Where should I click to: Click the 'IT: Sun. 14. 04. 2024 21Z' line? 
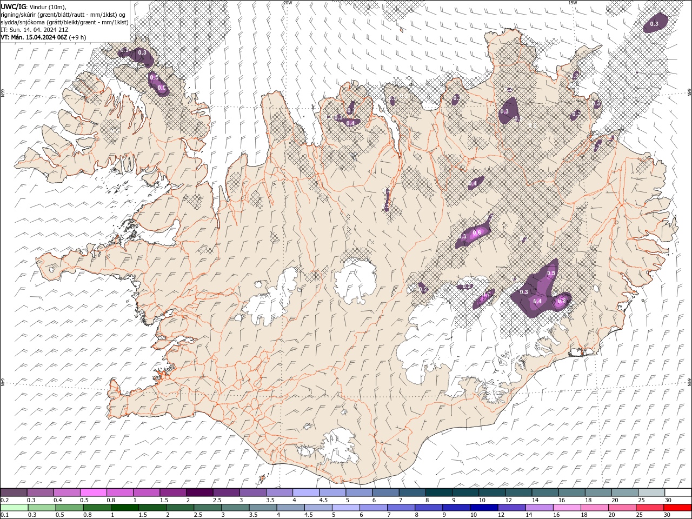tap(34, 29)
